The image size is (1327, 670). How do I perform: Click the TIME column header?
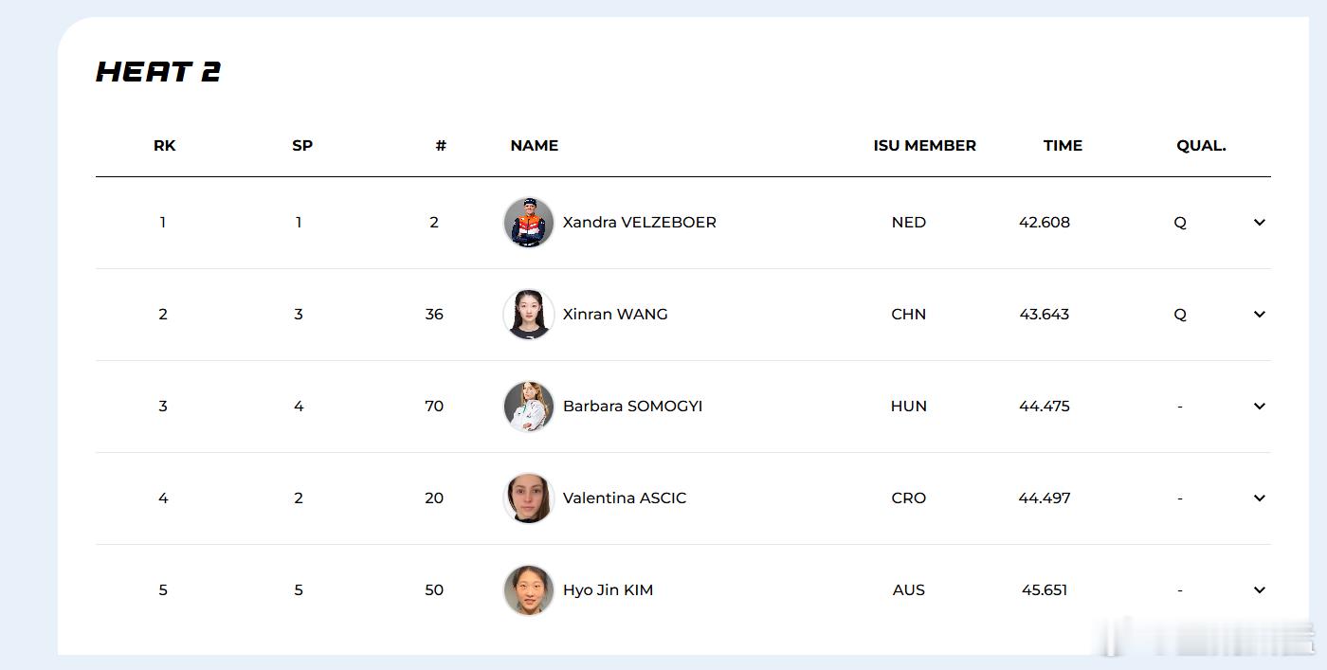pyautogui.click(x=1063, y=146)
